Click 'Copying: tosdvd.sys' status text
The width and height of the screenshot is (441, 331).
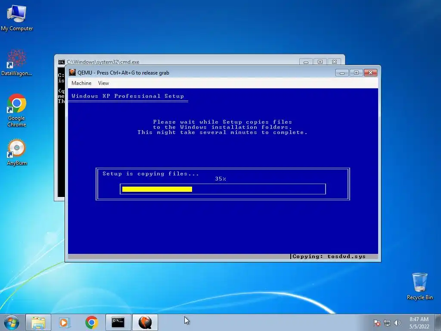coord(329,256)
